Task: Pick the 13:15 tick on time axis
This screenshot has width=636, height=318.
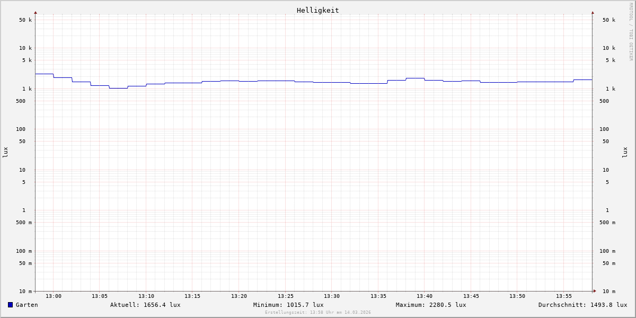Action: (192, 296)
